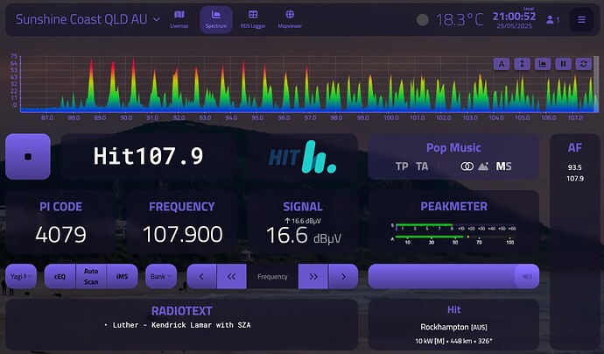This screenshot has width=604, height=354.
Task: Expand the Sunshine Coast QLD AU server dropdown
Action: 88,19
